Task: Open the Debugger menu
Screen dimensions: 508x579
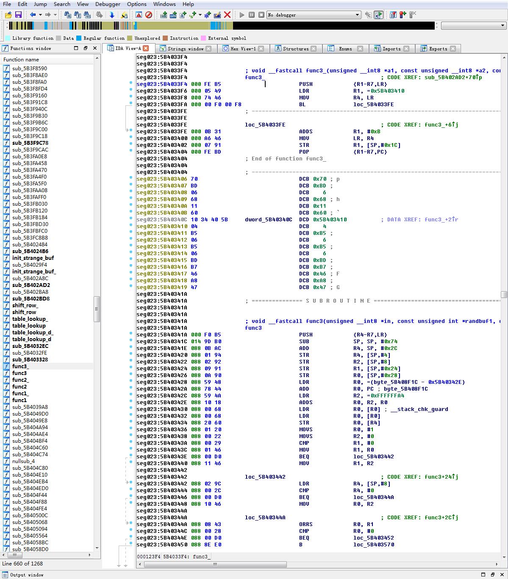Action: coord(108,4)
